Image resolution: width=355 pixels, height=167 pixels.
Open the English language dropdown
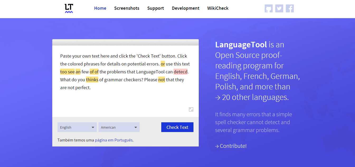point(77,127)
